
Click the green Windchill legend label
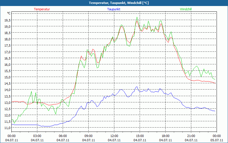[186, 9]
